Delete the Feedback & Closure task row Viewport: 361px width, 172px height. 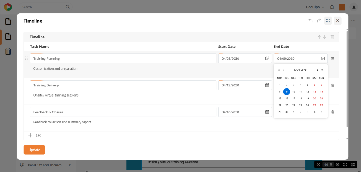(333, 112)
